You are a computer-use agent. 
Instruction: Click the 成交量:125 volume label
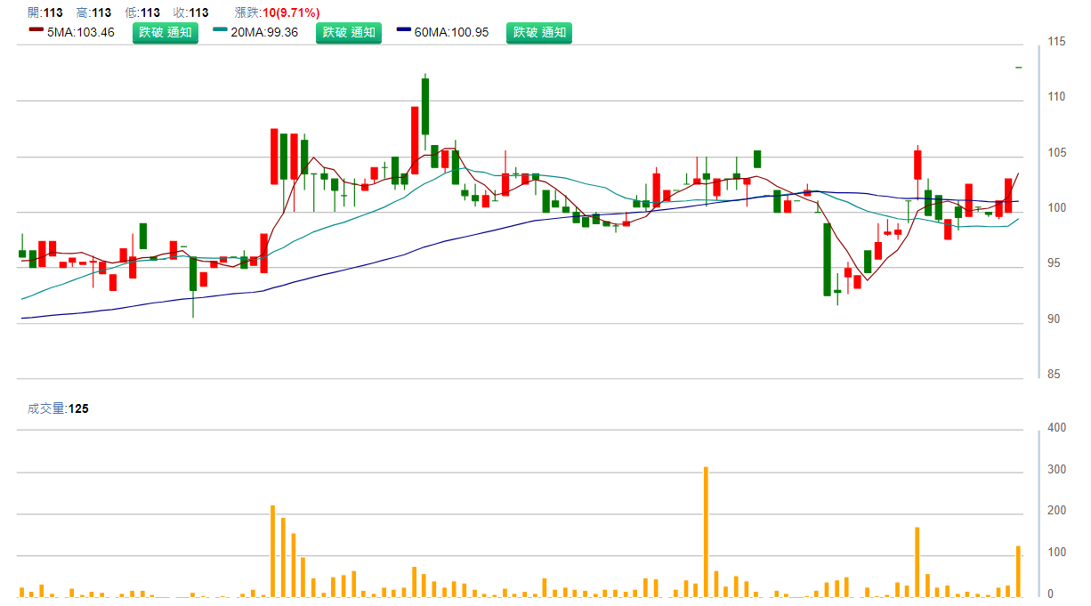(x=58, y=408)
